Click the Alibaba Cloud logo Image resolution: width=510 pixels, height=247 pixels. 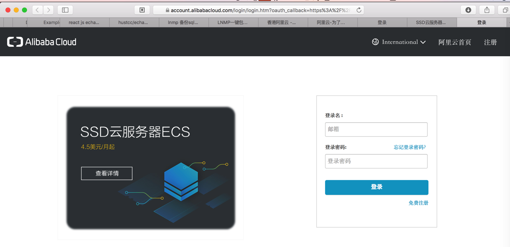tap(42, 42)
